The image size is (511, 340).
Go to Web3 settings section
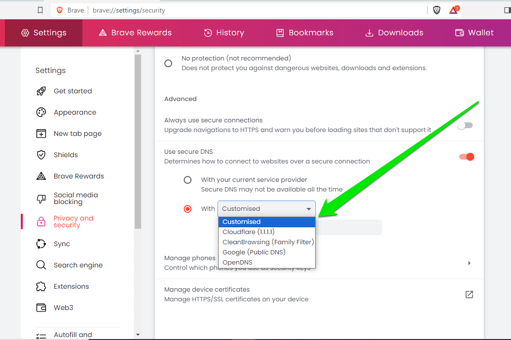(x=64, y=308)
